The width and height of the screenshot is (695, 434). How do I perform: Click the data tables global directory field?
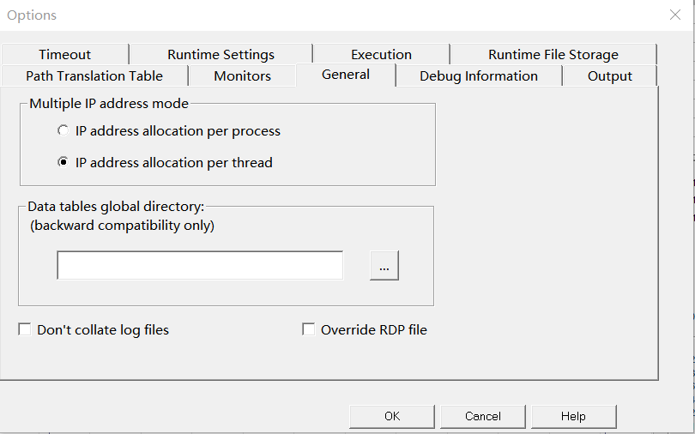[200, 265]
